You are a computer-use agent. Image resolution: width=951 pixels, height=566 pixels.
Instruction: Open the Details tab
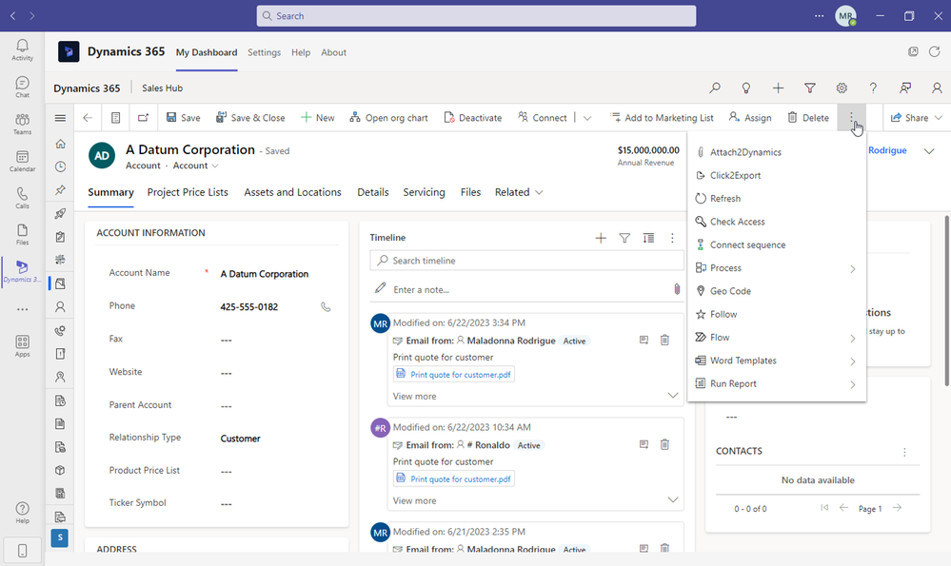(x=373, y=192)
